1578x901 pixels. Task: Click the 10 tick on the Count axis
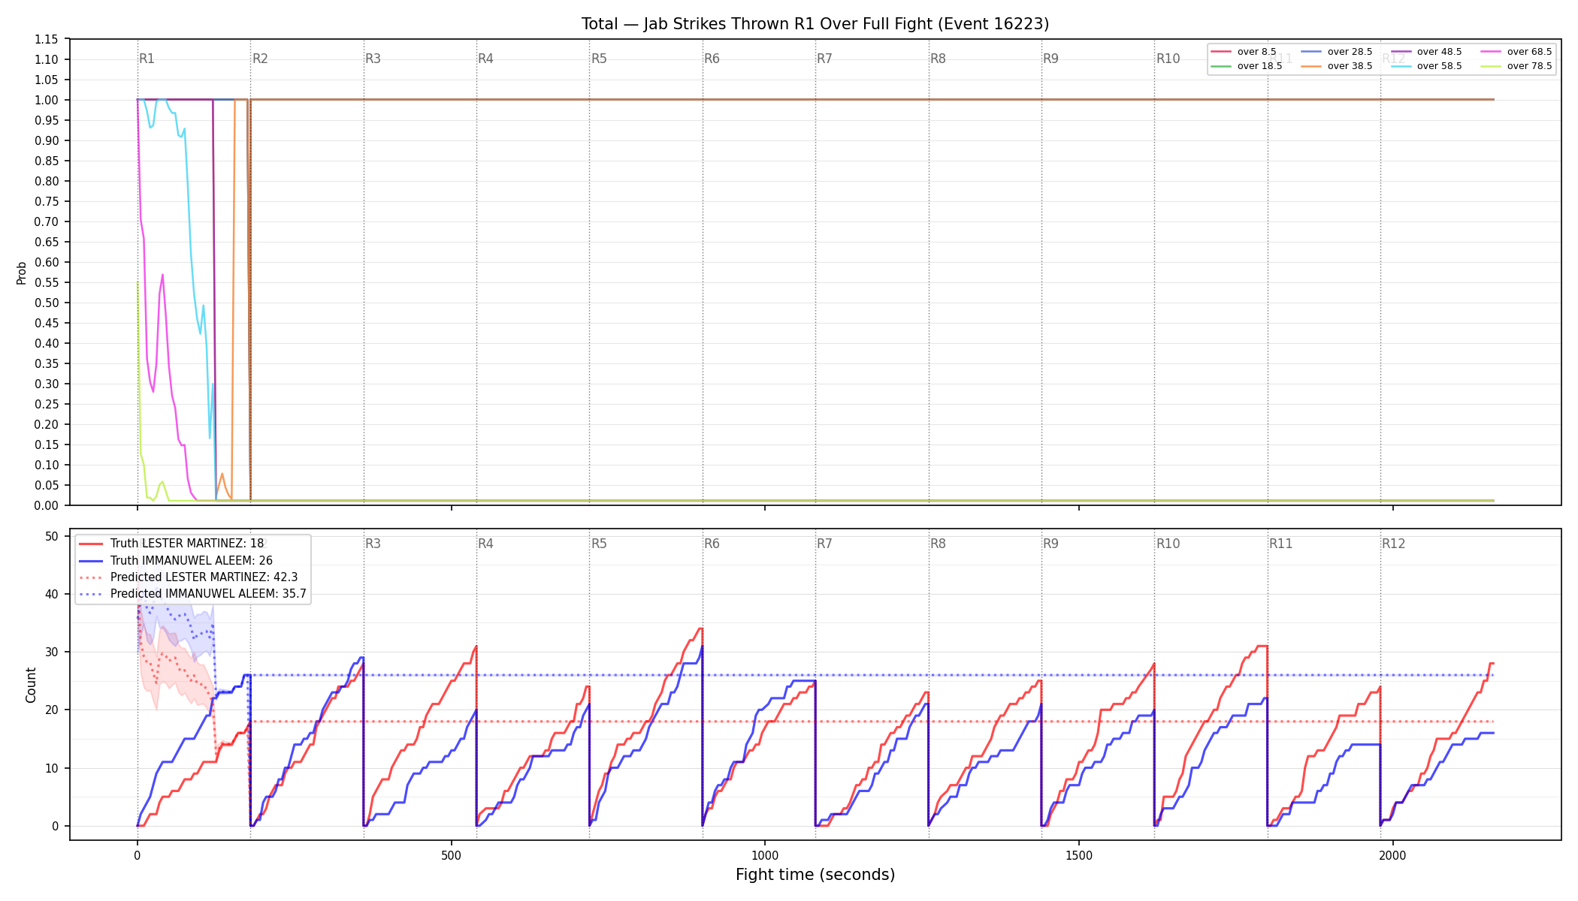52,768
